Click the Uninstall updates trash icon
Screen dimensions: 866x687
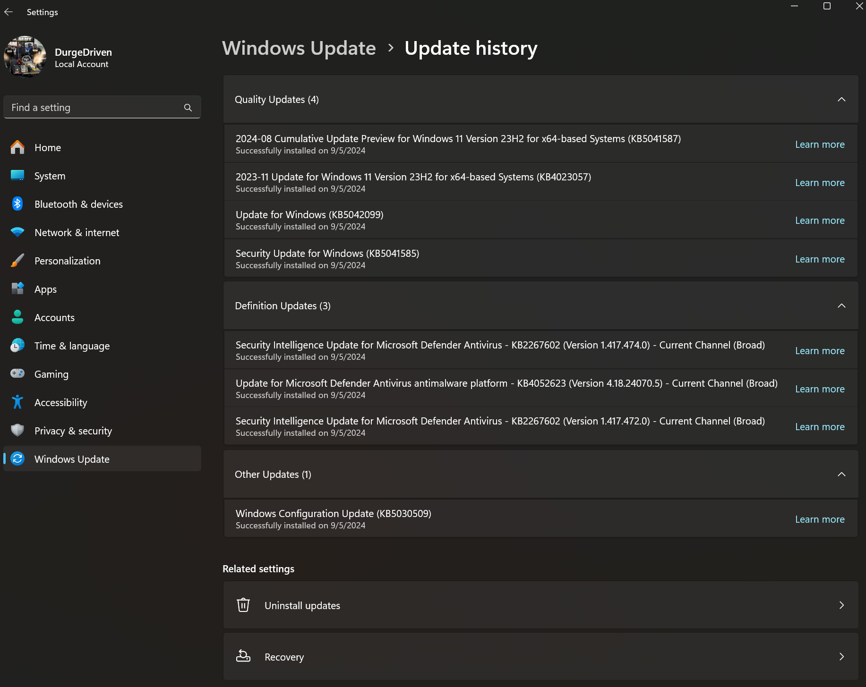coord(243,605)
